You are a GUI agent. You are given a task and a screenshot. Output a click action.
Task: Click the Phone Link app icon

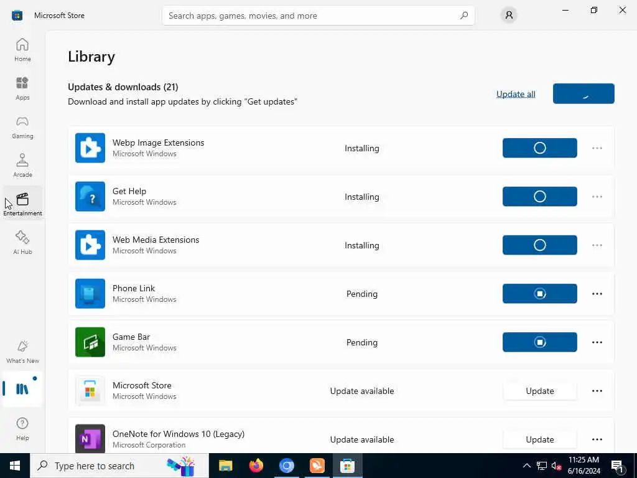tap(90, 294)
